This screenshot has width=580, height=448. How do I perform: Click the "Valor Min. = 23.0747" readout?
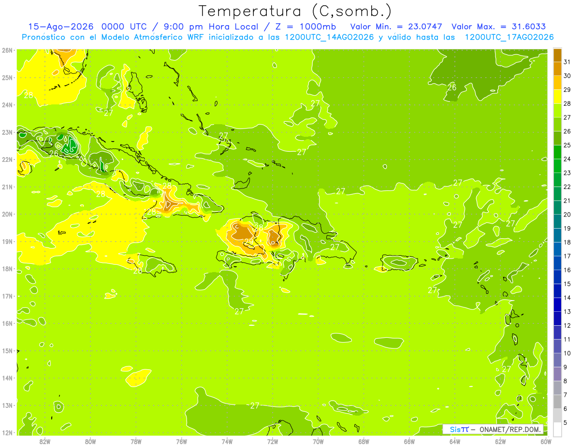coord(396,27)
